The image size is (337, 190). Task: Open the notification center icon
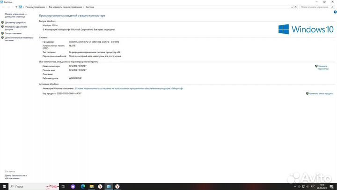pos(331,187)
